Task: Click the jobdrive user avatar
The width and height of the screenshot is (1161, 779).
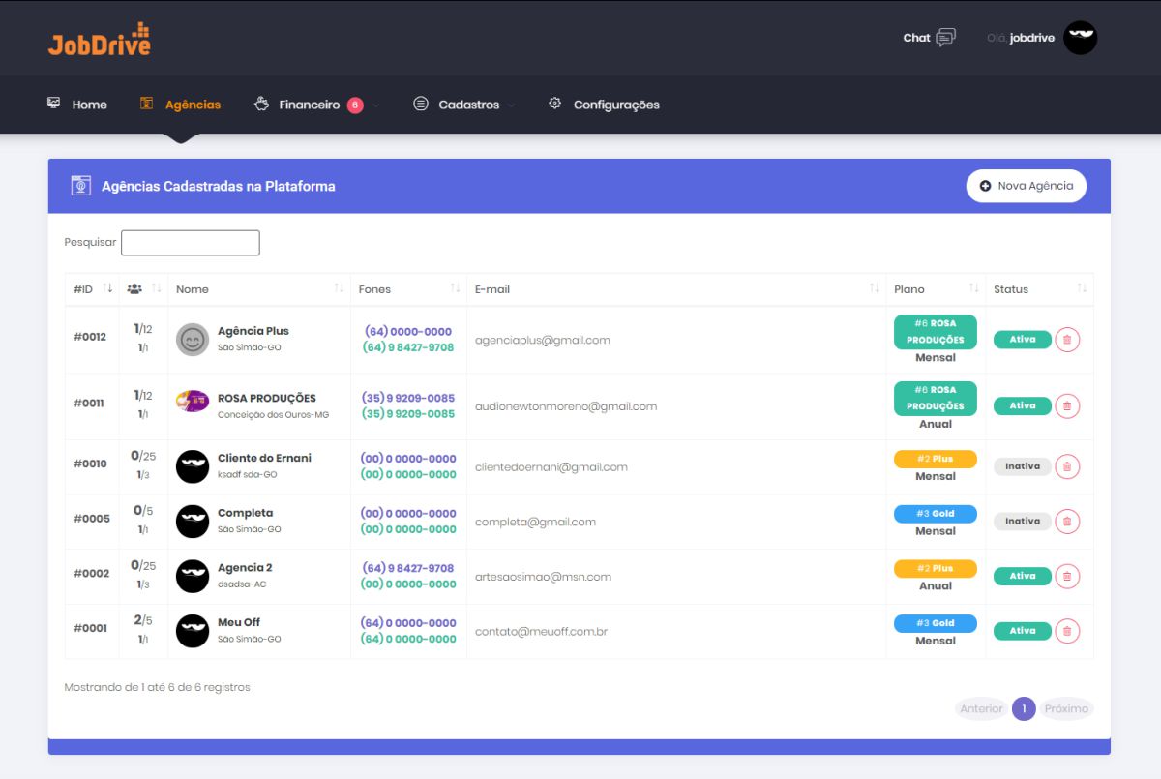Action: click(1080, 38)
